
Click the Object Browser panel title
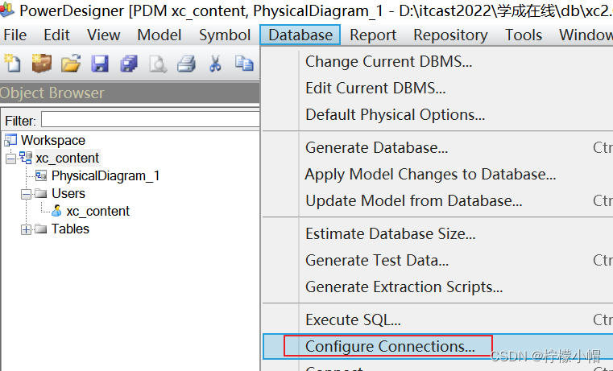click(52, 93)
